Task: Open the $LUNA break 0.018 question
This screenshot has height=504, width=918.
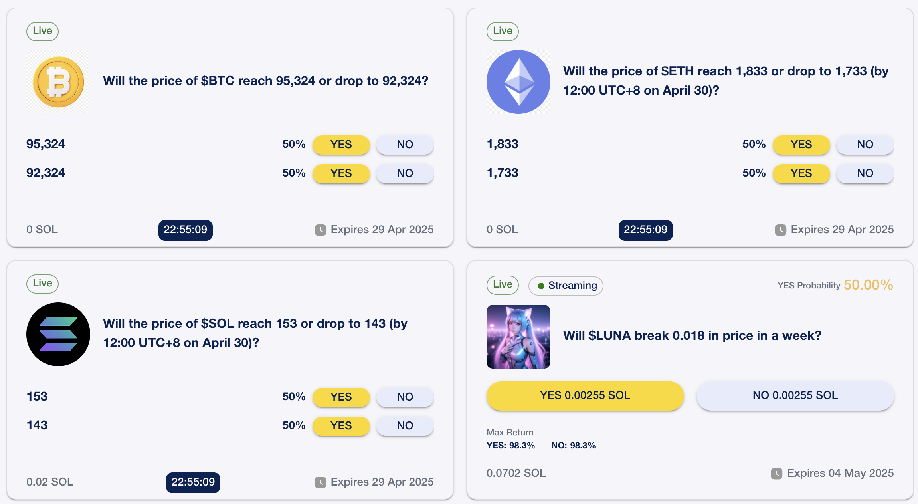Action: tap(692, 336)
